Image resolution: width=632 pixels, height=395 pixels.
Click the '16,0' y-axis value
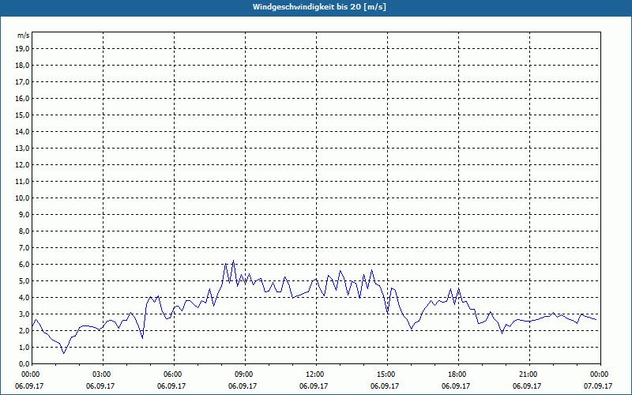click(22, 98)
